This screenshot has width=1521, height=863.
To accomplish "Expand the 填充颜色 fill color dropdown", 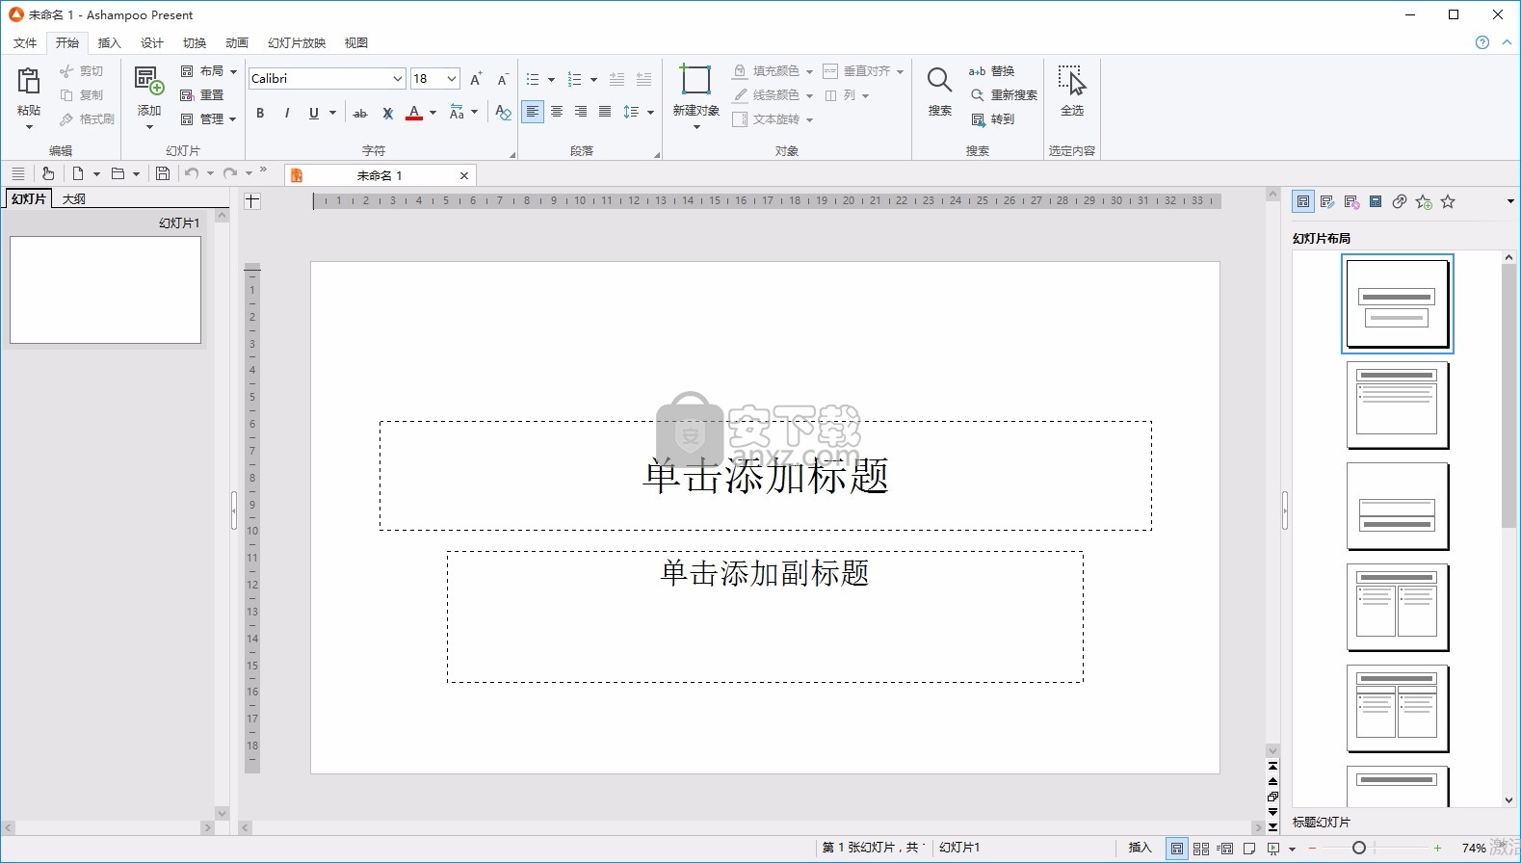I will point(809,71).
